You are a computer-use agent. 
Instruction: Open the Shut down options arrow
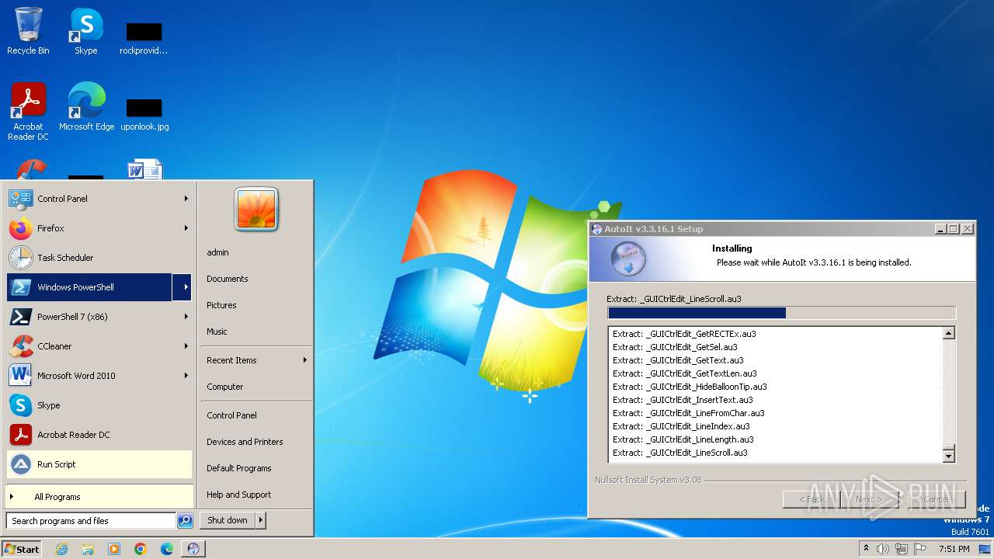tap(260, 520)
